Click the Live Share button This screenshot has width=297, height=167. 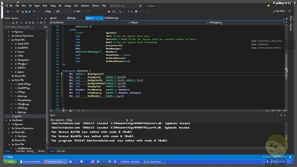click(279, 11)
